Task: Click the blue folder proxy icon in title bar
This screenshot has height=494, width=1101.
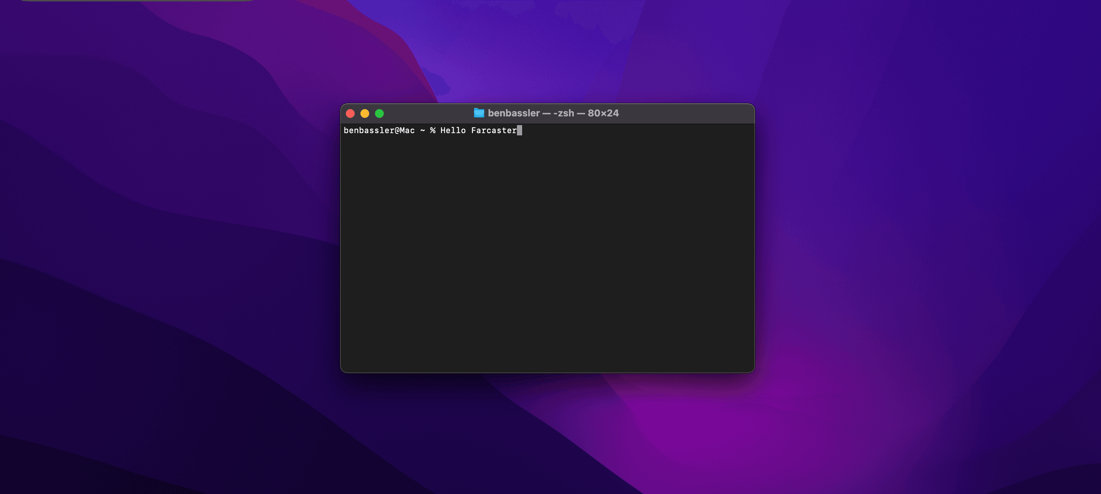Action: click(479, 113)
